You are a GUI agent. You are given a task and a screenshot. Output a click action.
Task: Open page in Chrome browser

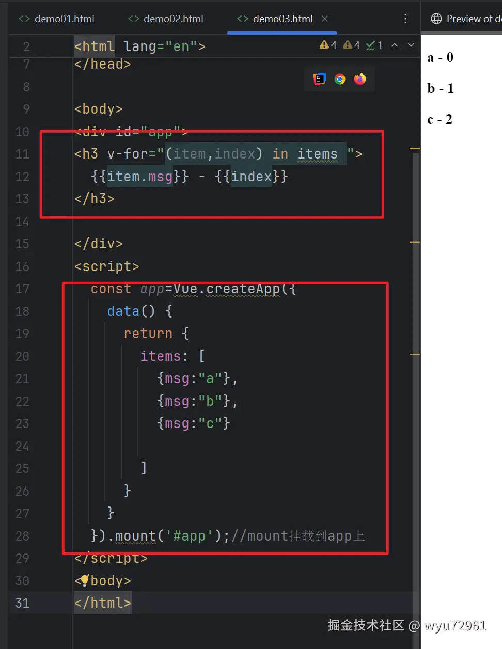pyautogui.click(x=340, y=79)
